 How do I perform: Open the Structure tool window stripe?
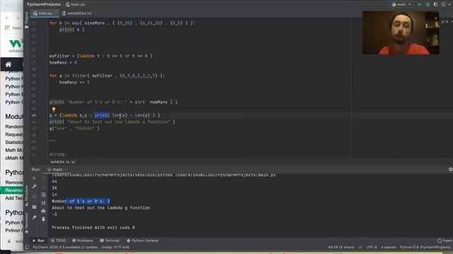[27, 195]
